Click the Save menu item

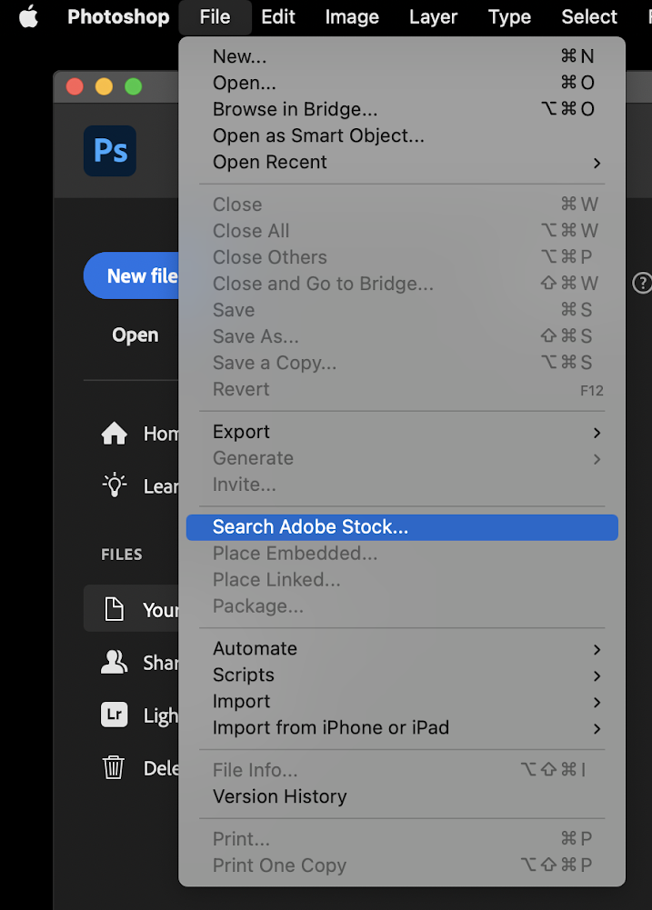[402, 310]
